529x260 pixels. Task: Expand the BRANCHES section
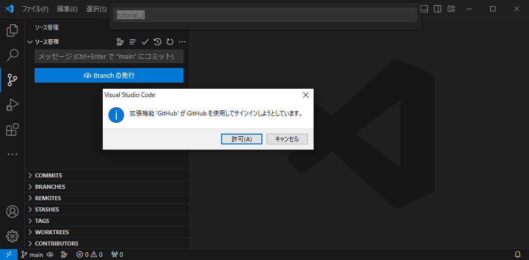point(107,187)
